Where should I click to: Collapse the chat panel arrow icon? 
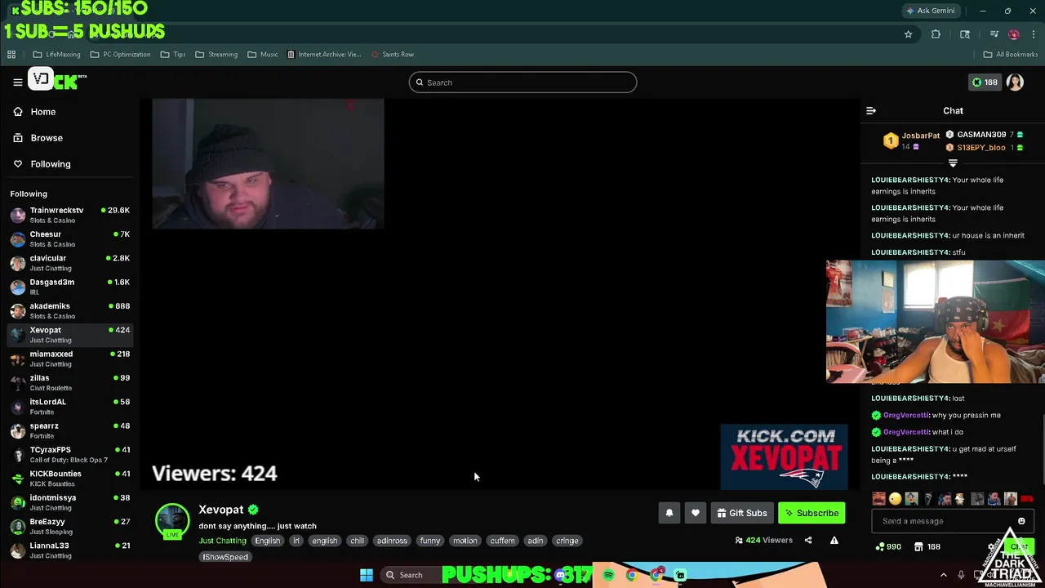click(871, 110)
